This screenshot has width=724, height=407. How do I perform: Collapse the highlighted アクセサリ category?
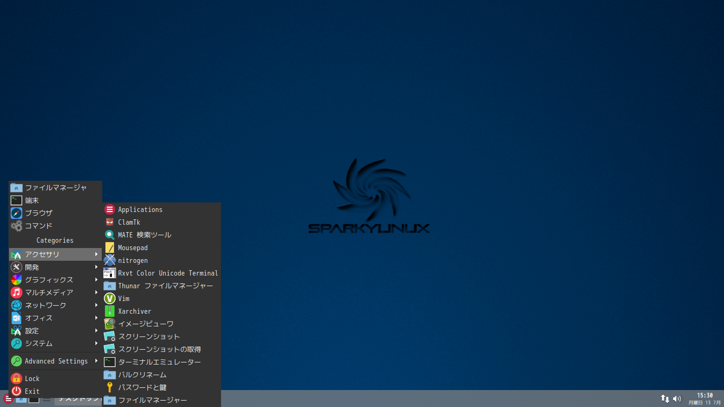pos(55,254)
